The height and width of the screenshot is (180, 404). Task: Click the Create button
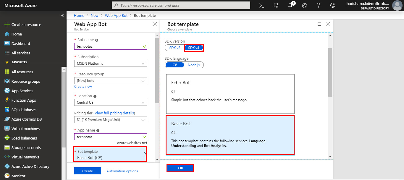[x=88, y=171]
